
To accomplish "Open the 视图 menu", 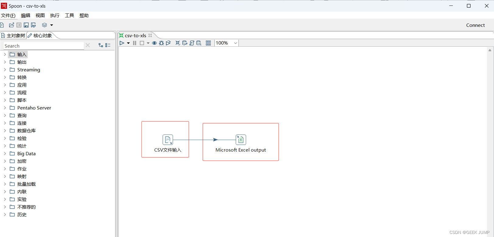I will pyautogui.click(x=40, y=16).
